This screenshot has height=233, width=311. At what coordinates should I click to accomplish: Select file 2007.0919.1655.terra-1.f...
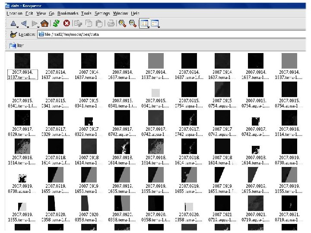pos(222,180)
